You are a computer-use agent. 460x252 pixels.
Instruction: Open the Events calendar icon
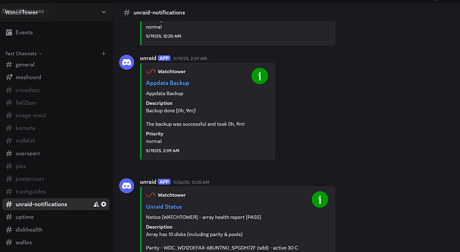pos(9,33)
